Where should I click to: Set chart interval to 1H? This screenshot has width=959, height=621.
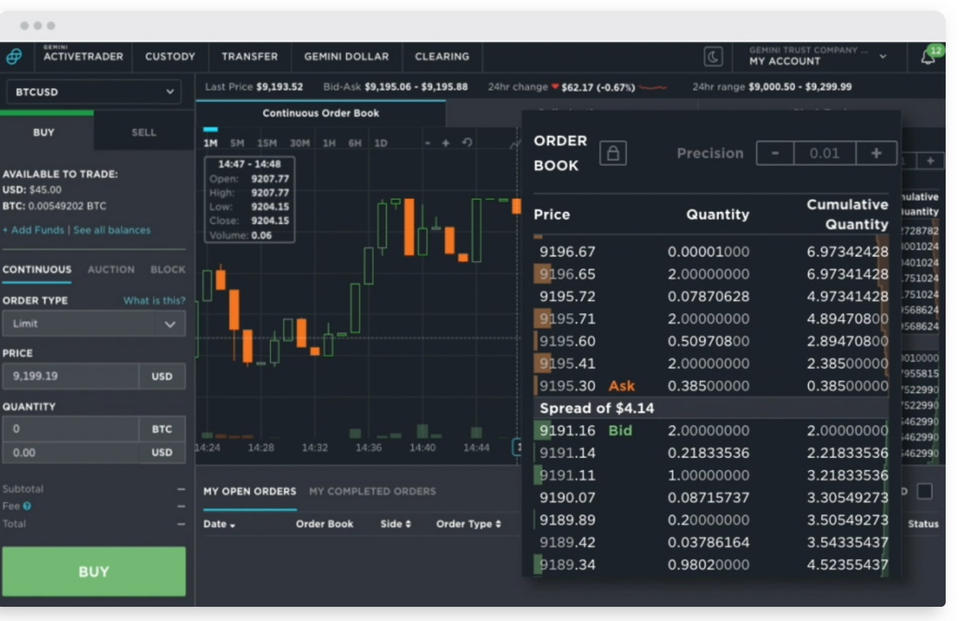(x=329, y=143)
